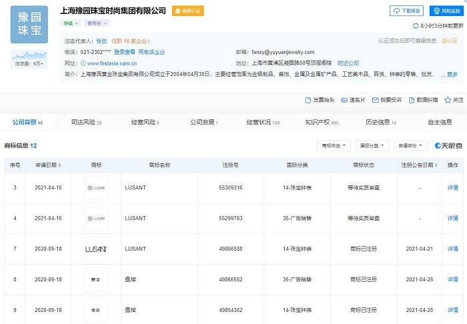Click 35-广告销售 in row 4
Image resolution: width=467 pixels, height=324 pixels.
point(298,219)
